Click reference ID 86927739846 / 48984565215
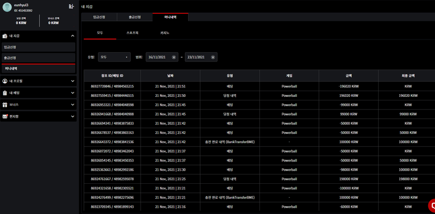Viewport: 435px width, 214px height. (113, 86)
